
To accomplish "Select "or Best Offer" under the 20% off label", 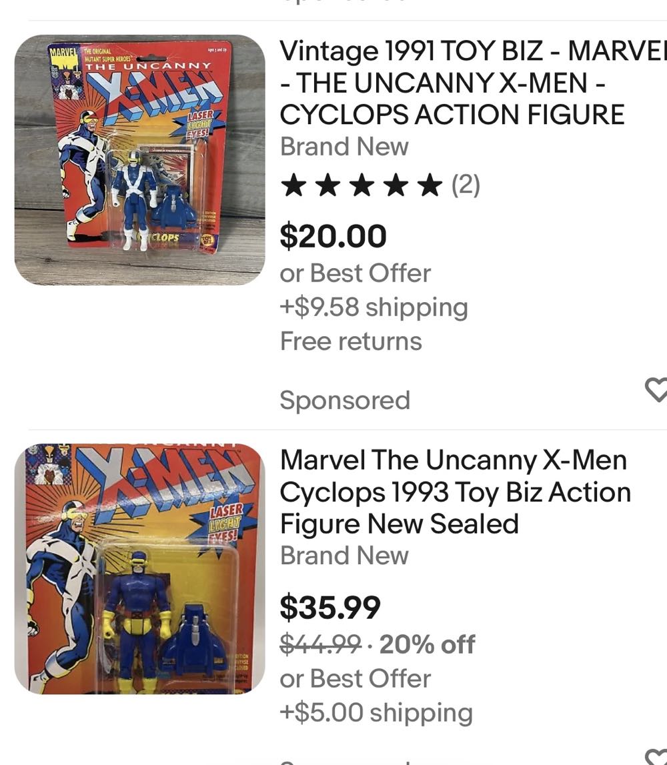I will point(355,678).
